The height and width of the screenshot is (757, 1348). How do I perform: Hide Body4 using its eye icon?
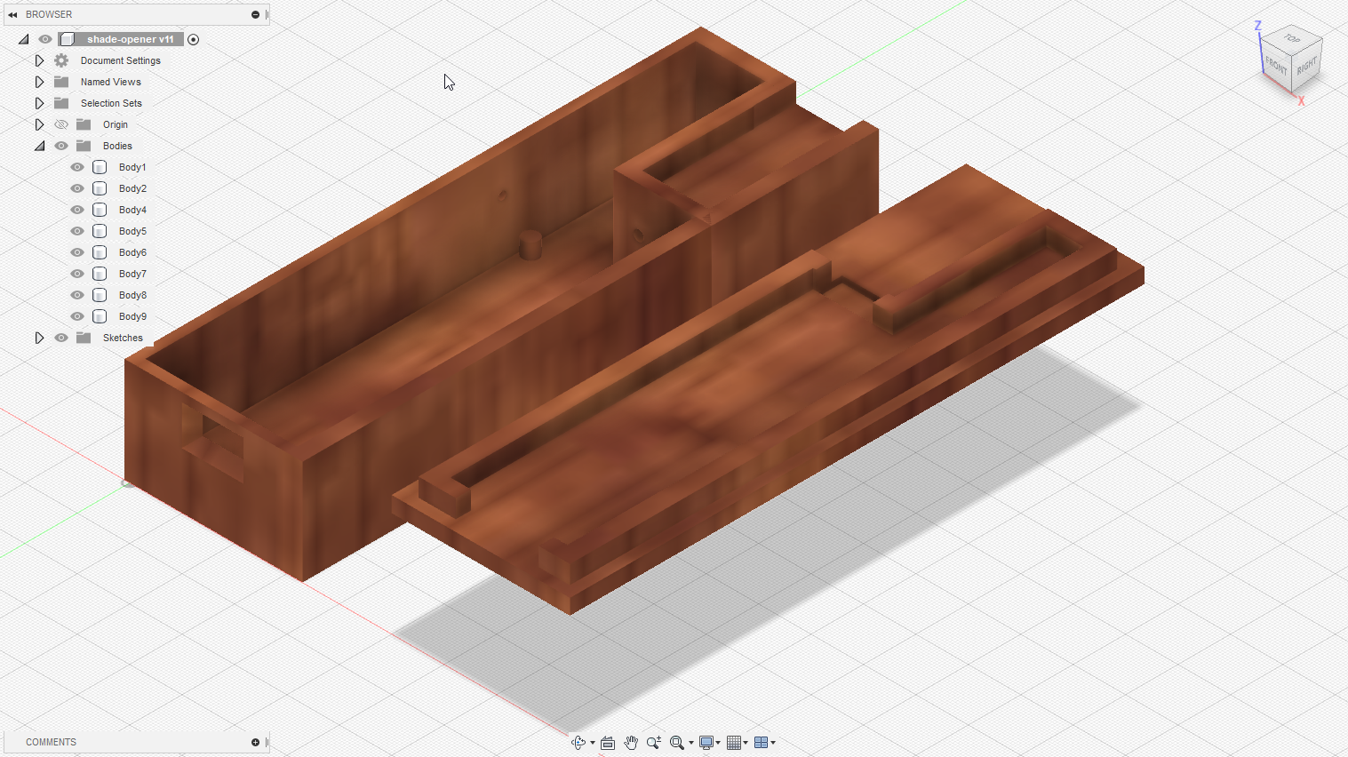click(77, 210)
